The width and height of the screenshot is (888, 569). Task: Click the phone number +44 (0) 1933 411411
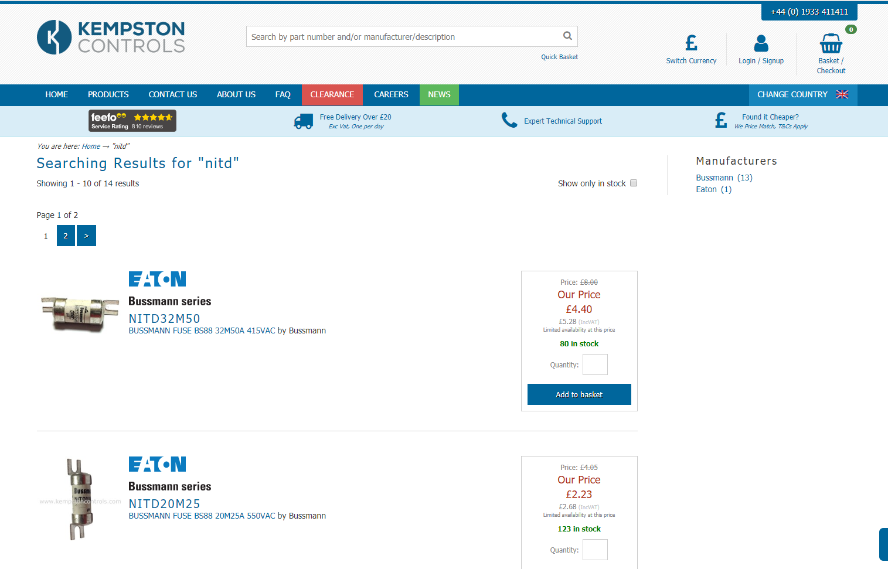[x=809, y=12]
